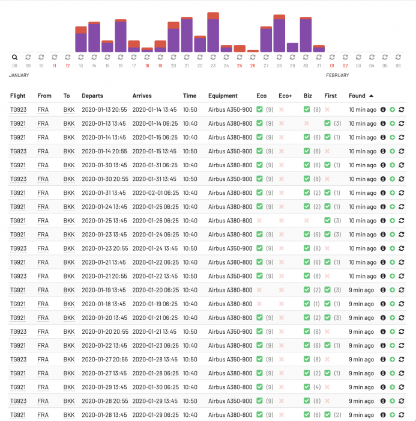Click green plus for TG921 departing 2020-01-13
The height and width of the screenshot is (421, 416).
coord(392,124)
